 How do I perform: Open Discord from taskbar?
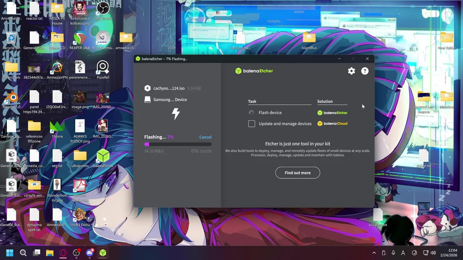coord(90,253)
